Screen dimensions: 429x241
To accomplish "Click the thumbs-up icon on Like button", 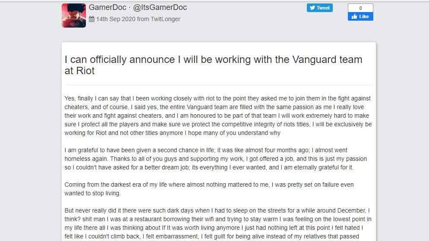I will [354, 17].
